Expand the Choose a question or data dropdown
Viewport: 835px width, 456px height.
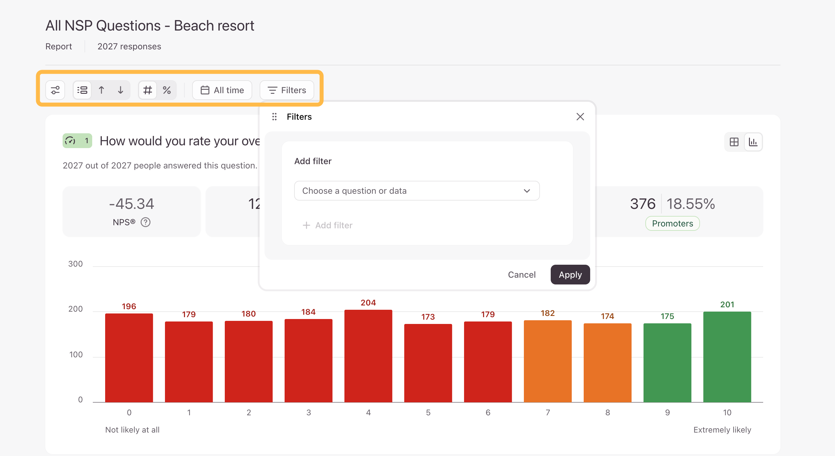click(417, 190)
